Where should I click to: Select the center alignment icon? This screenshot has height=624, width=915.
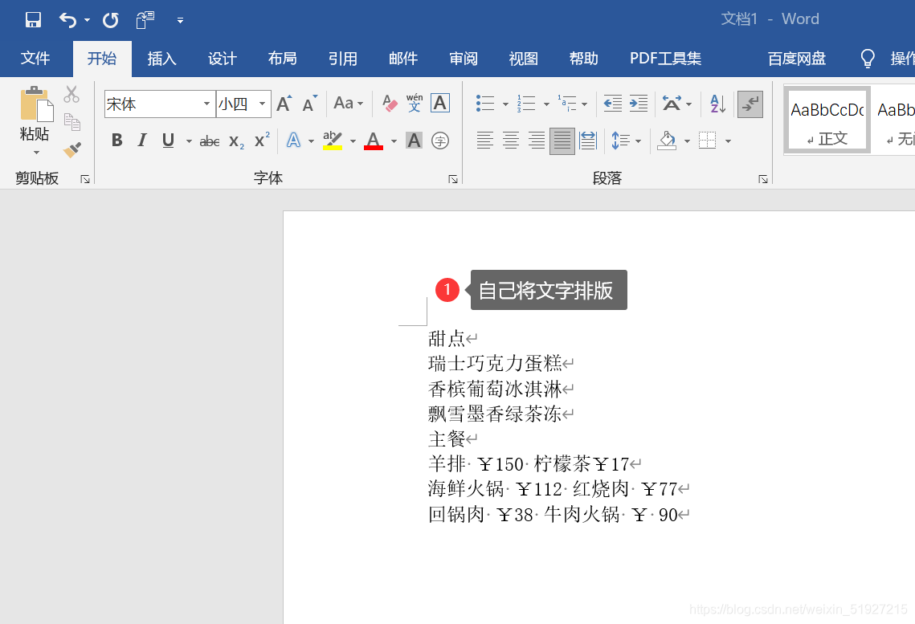tap(511, 141)
